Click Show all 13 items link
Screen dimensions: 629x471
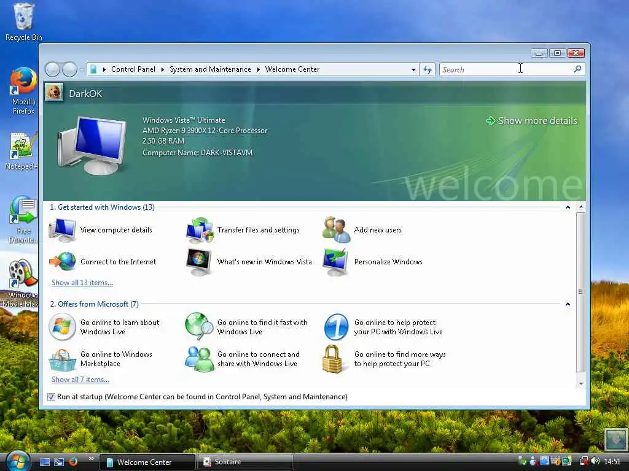tap(82, 283)
